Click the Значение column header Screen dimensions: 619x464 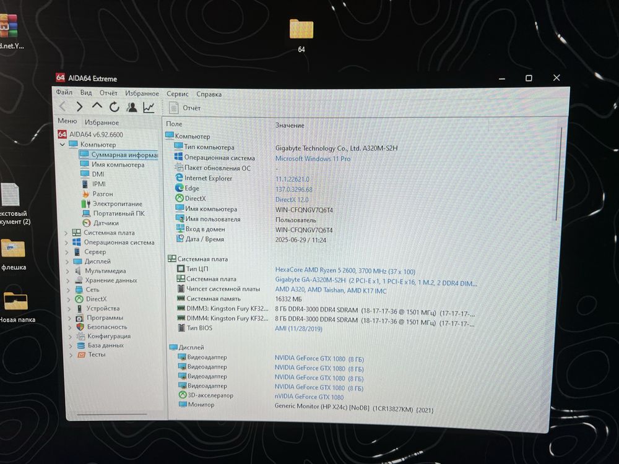point(290,126)
